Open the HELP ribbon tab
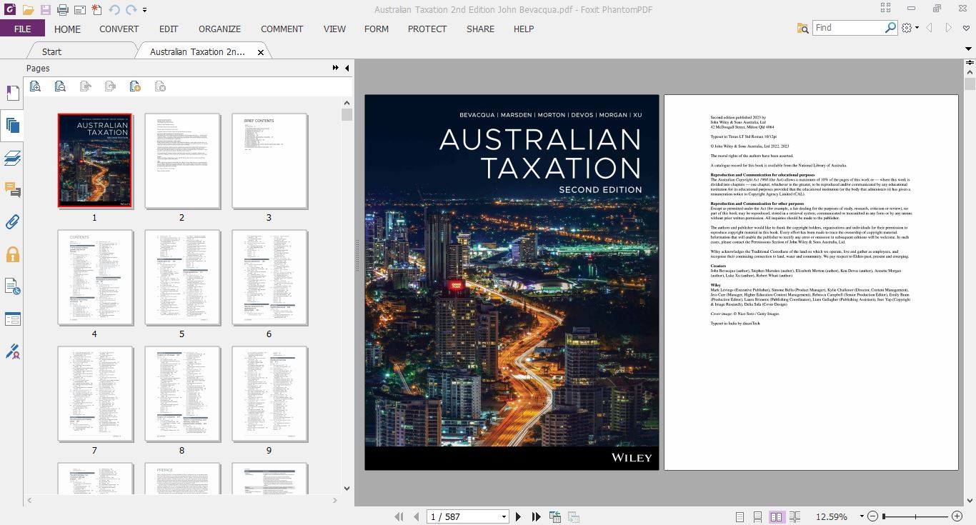The image size is (976, 525). point(524,29)
